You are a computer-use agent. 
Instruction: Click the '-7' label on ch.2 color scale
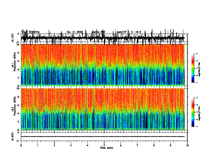pyautogui.click(x=197, y=127)
